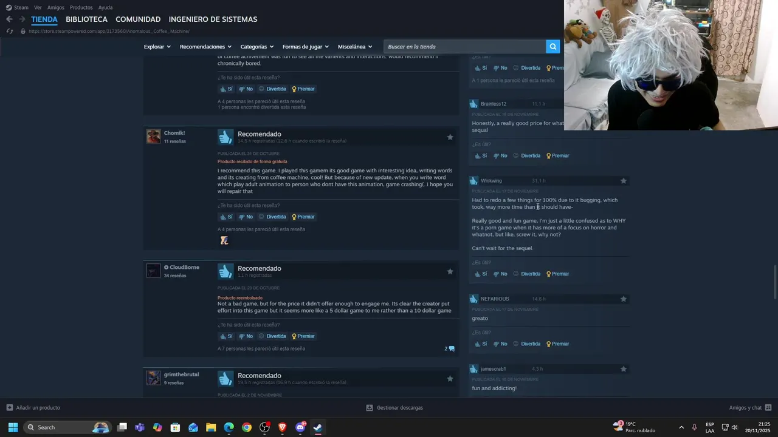The width and height of the screenshot is (778, 437).
Task: Open CloudBorne profile name link
Action: 184,267
